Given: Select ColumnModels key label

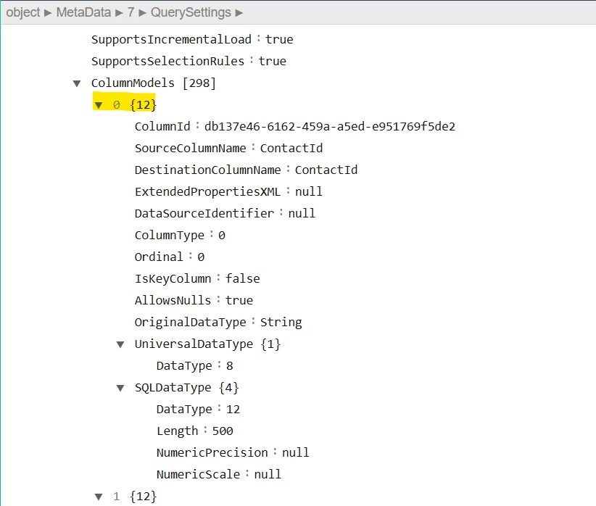Looking at the screenshot, I should coord(133,83).
